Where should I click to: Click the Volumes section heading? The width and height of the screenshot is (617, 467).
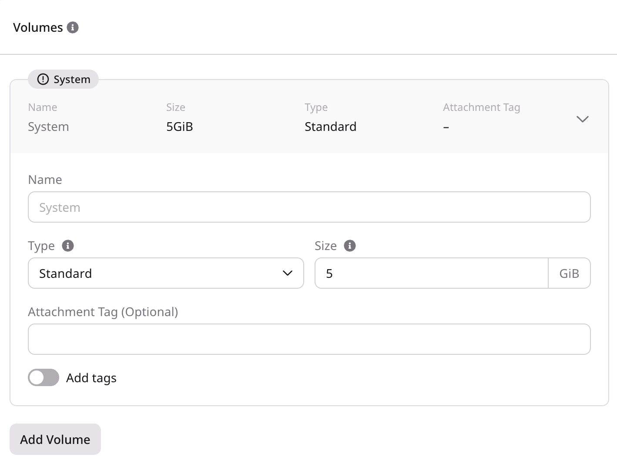(x=38, y=27)
